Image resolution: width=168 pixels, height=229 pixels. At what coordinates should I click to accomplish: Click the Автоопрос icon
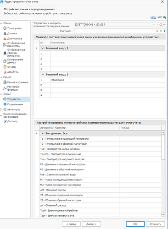pyautogui.click(x=5, y=109)
